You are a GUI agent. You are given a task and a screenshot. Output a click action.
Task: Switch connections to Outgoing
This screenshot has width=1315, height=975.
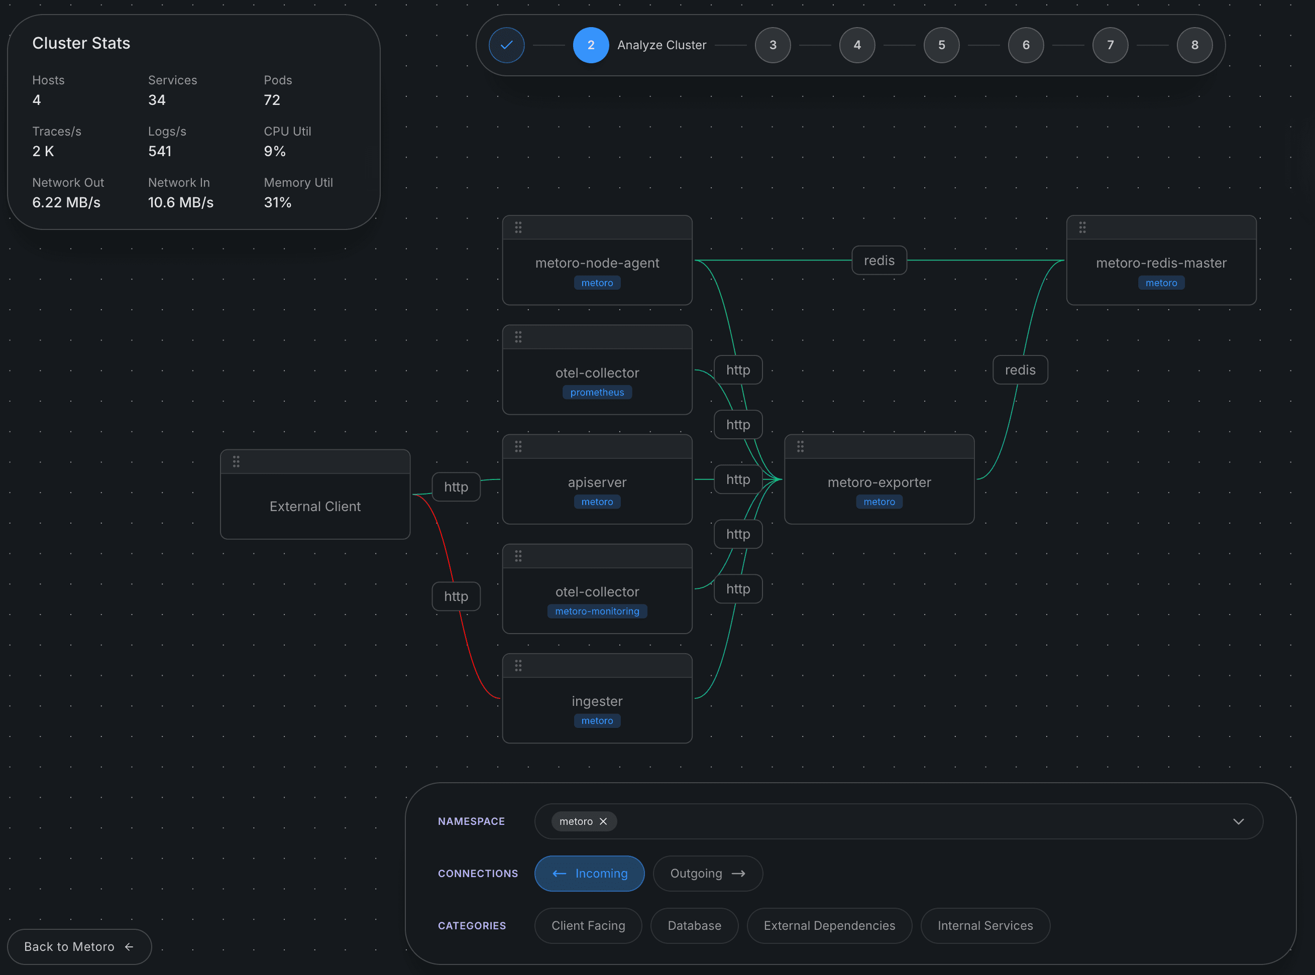pyautogui.click(x=707, y=874)
